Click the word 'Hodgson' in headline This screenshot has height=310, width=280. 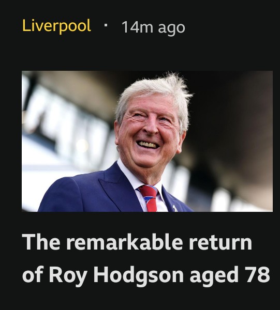point(138,275)
